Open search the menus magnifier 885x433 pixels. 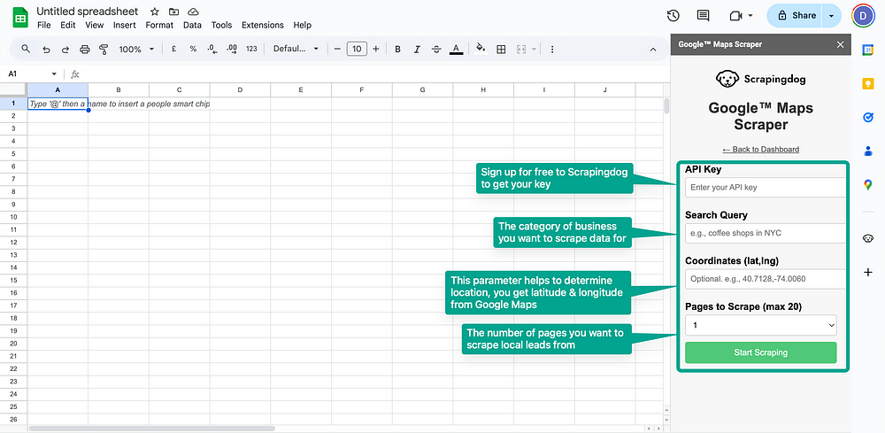click(x=26, y=49)
